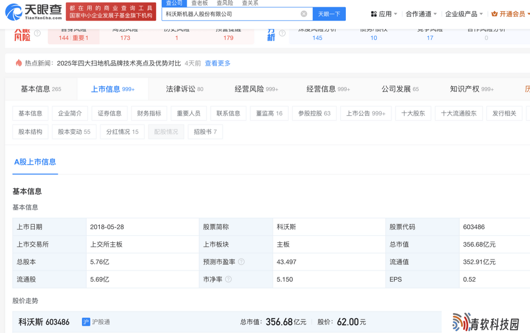Click the 竞争风险 count 17
530x333 pixels.
(x=430, y=38)
